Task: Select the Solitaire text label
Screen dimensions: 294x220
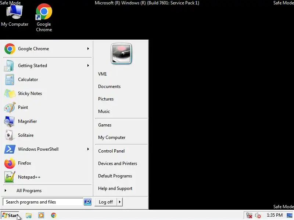Action: (x=26, y=135)
